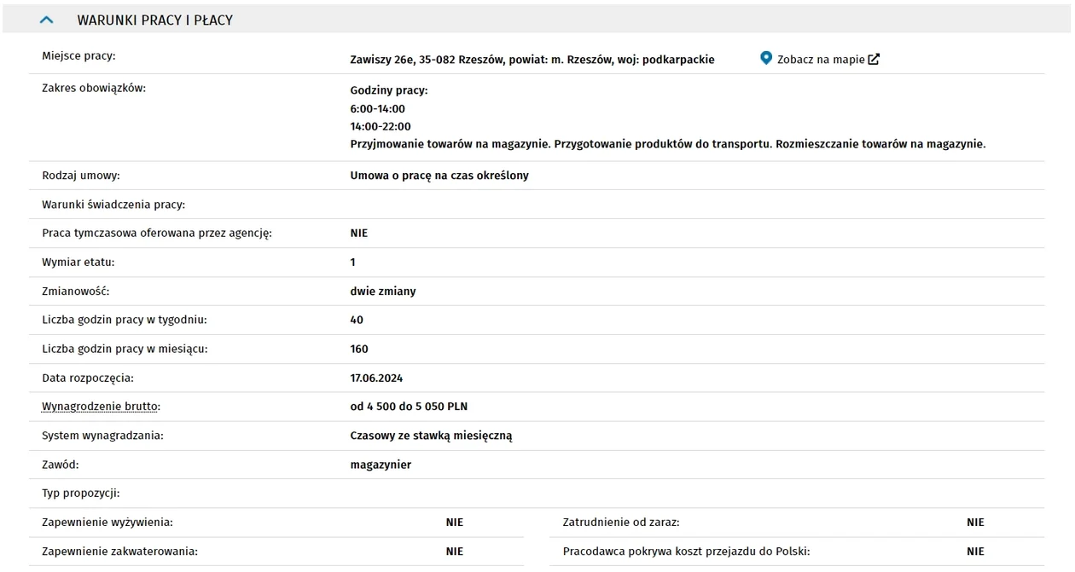Click the salary 'od 4 500 do 5 050 PLN'
1075x572 pixels.
[409, 407]
